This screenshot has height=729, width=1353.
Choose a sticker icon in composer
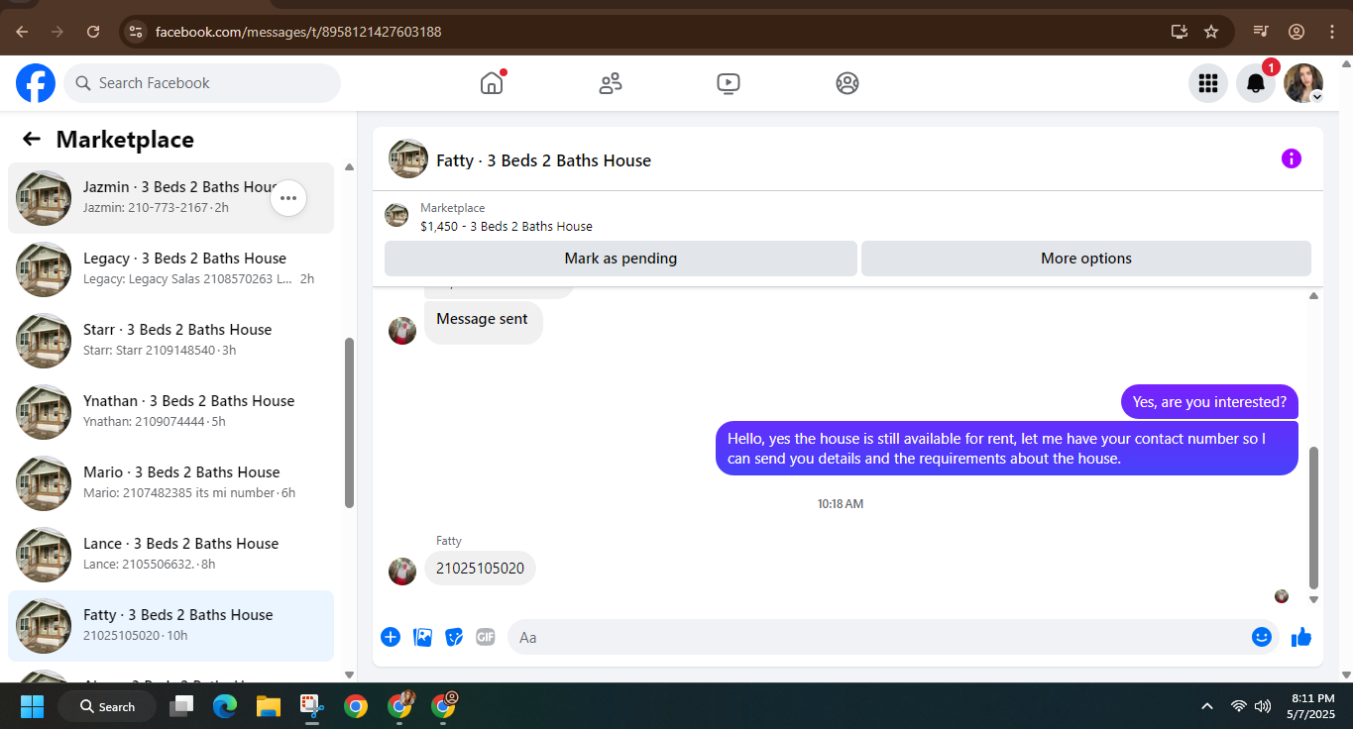pos(454,637)
